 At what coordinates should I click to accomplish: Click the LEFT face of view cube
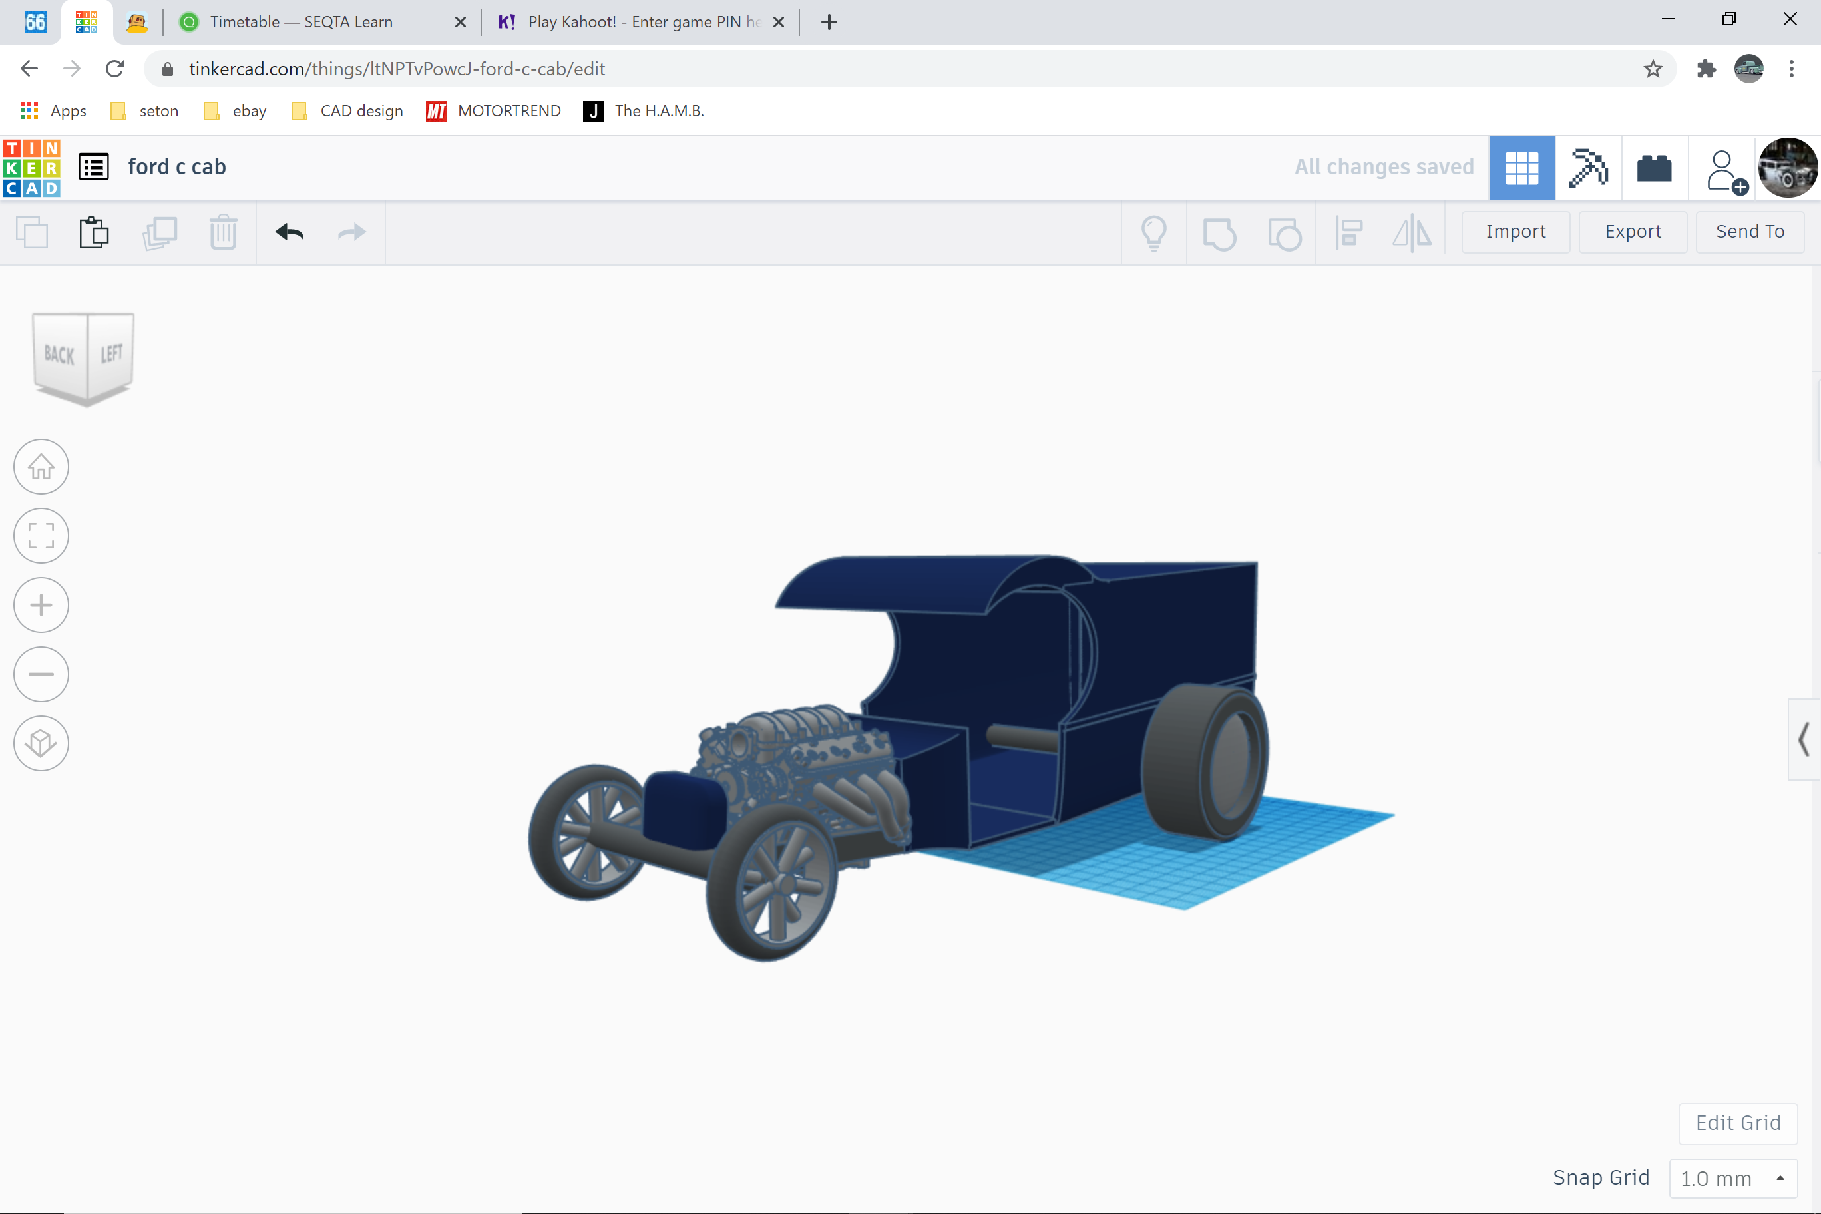pyautogui.click(x=110, y=353)
